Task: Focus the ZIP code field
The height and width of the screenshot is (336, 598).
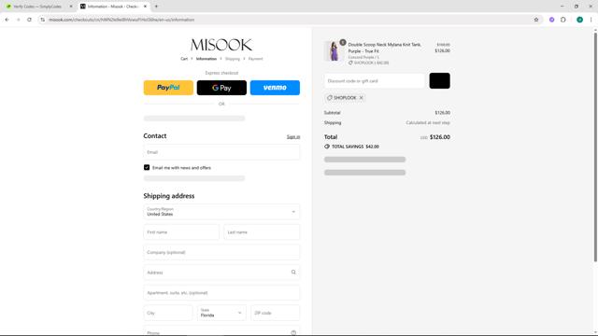Action: 276,313
